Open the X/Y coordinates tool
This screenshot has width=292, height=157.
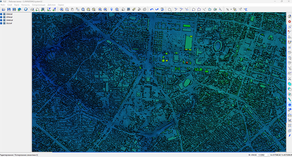pyautogui.click(x=78, y=9)
